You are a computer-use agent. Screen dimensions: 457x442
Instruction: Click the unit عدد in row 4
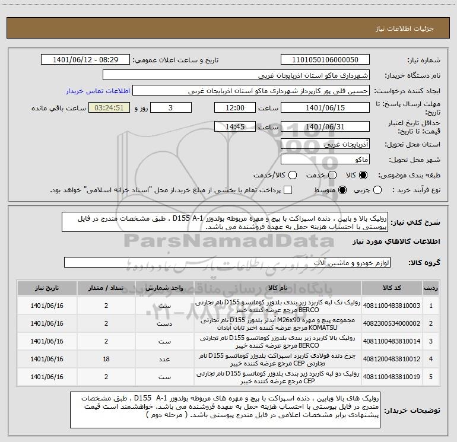point(164,360)
